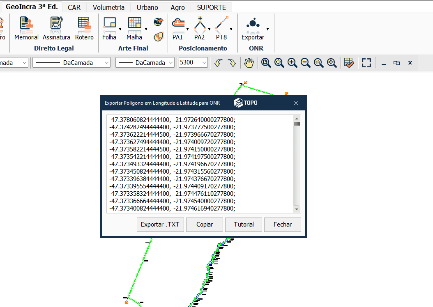This screenshot has height=307, width=433.
Task: Click the redo arrow icon
Action: 232,63
